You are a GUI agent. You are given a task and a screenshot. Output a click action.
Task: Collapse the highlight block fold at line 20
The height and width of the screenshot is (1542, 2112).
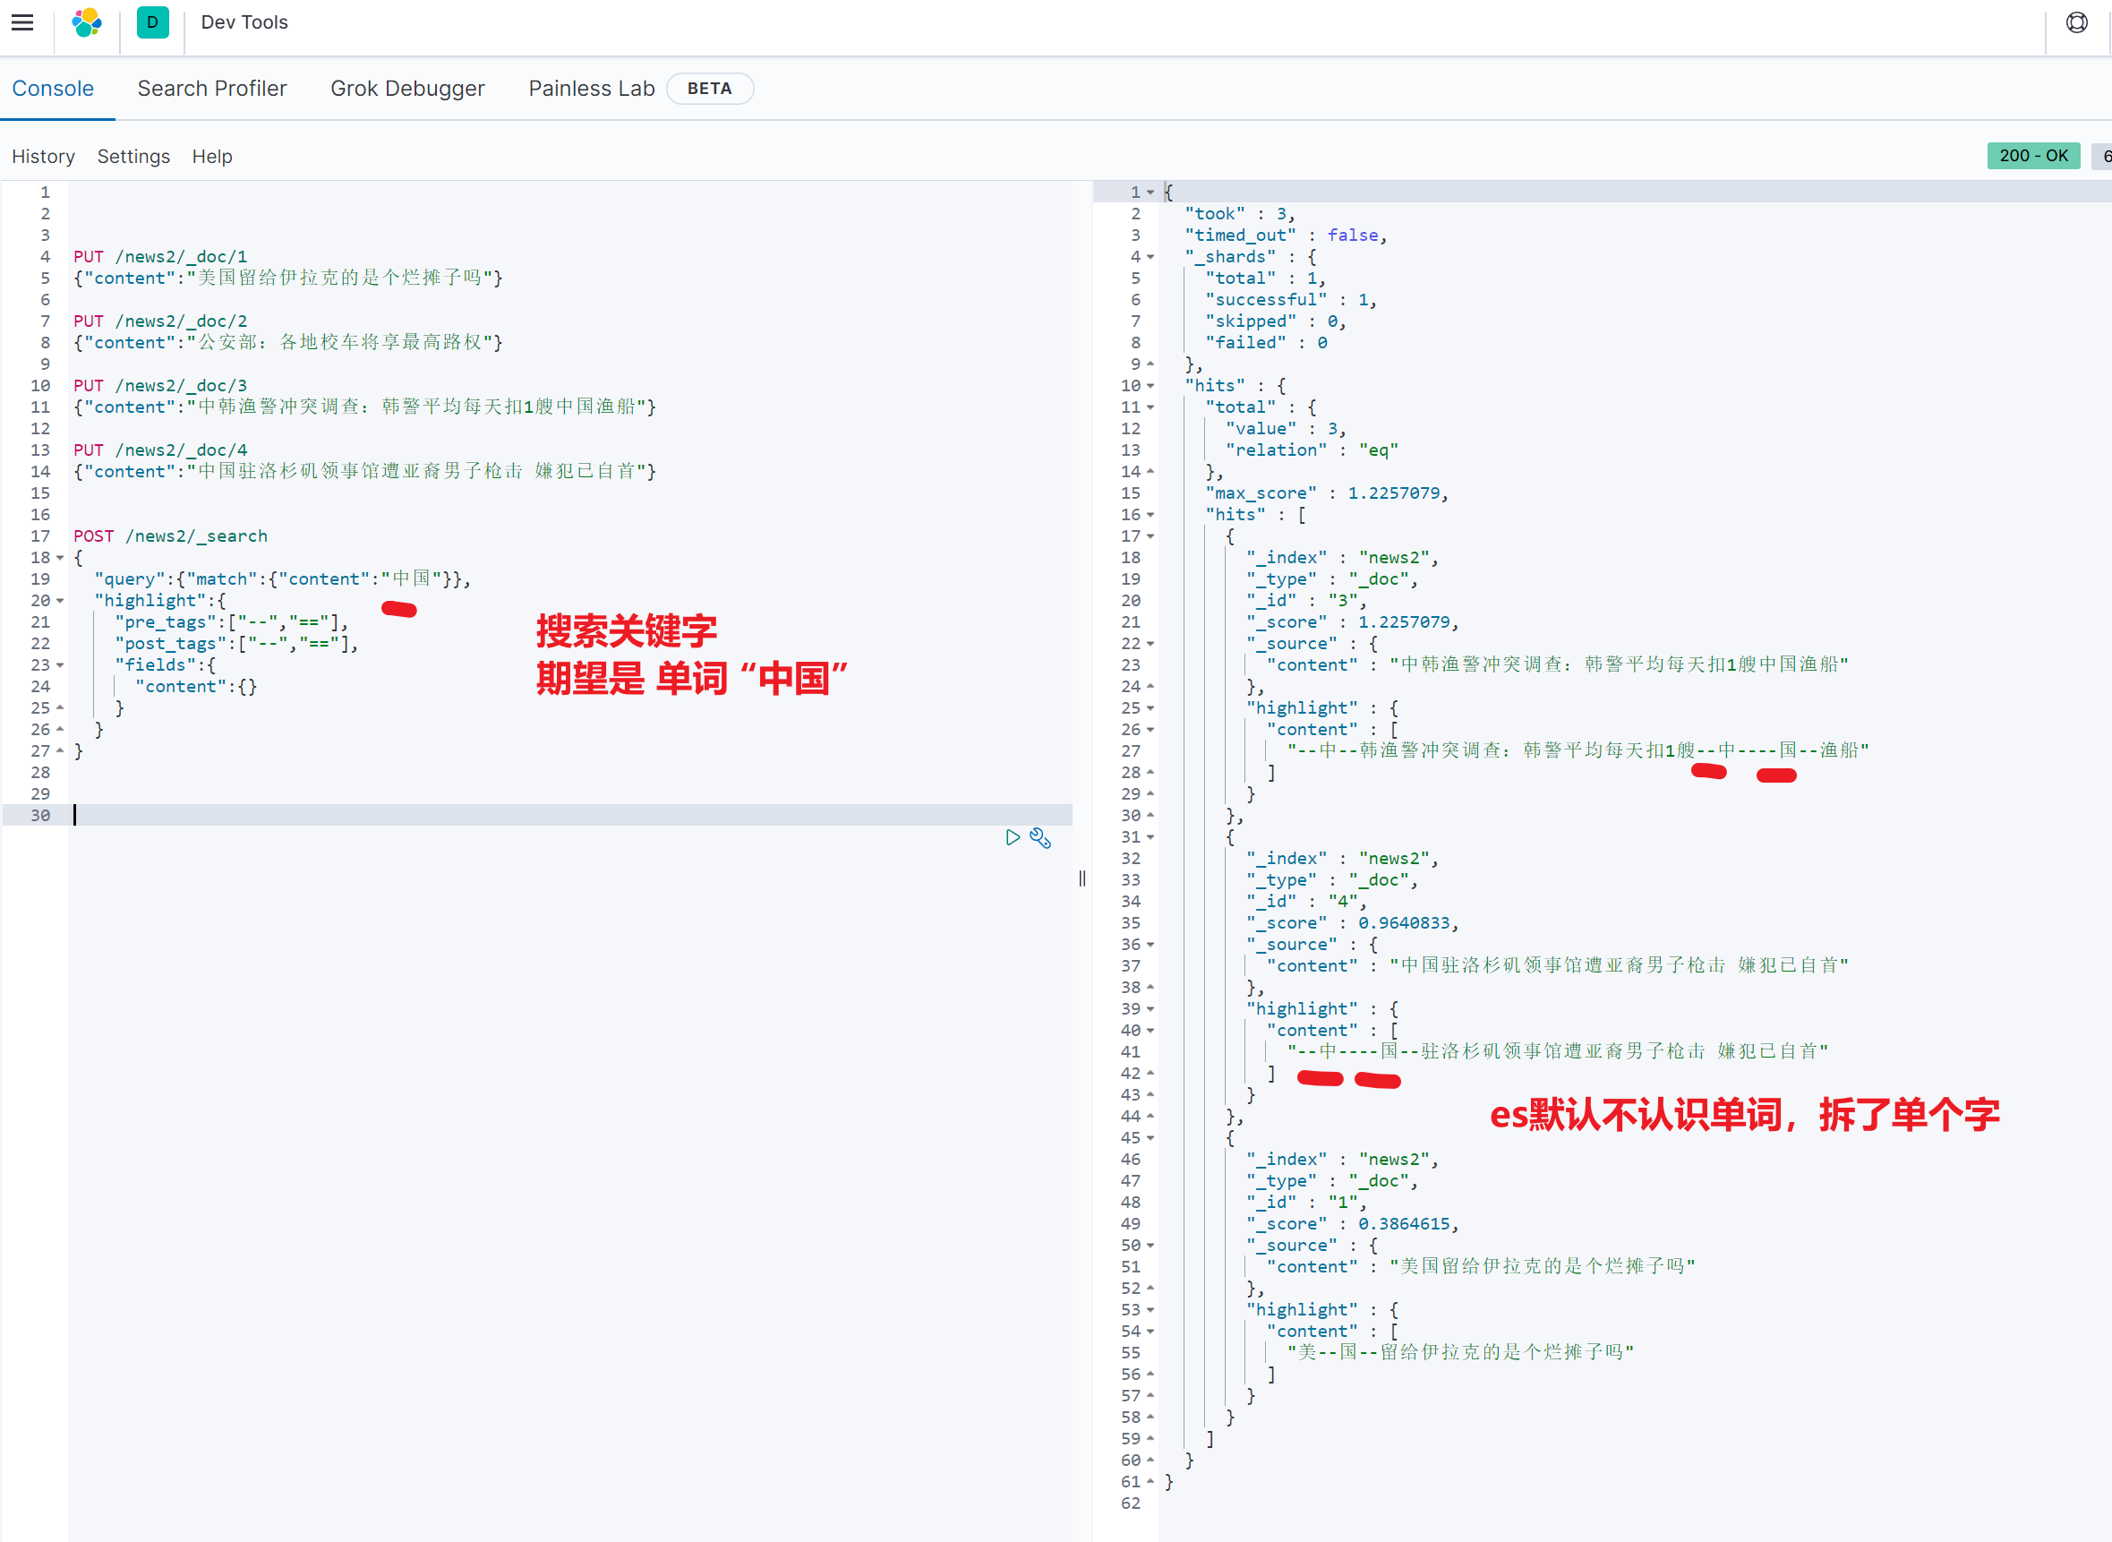coord(61,601)
